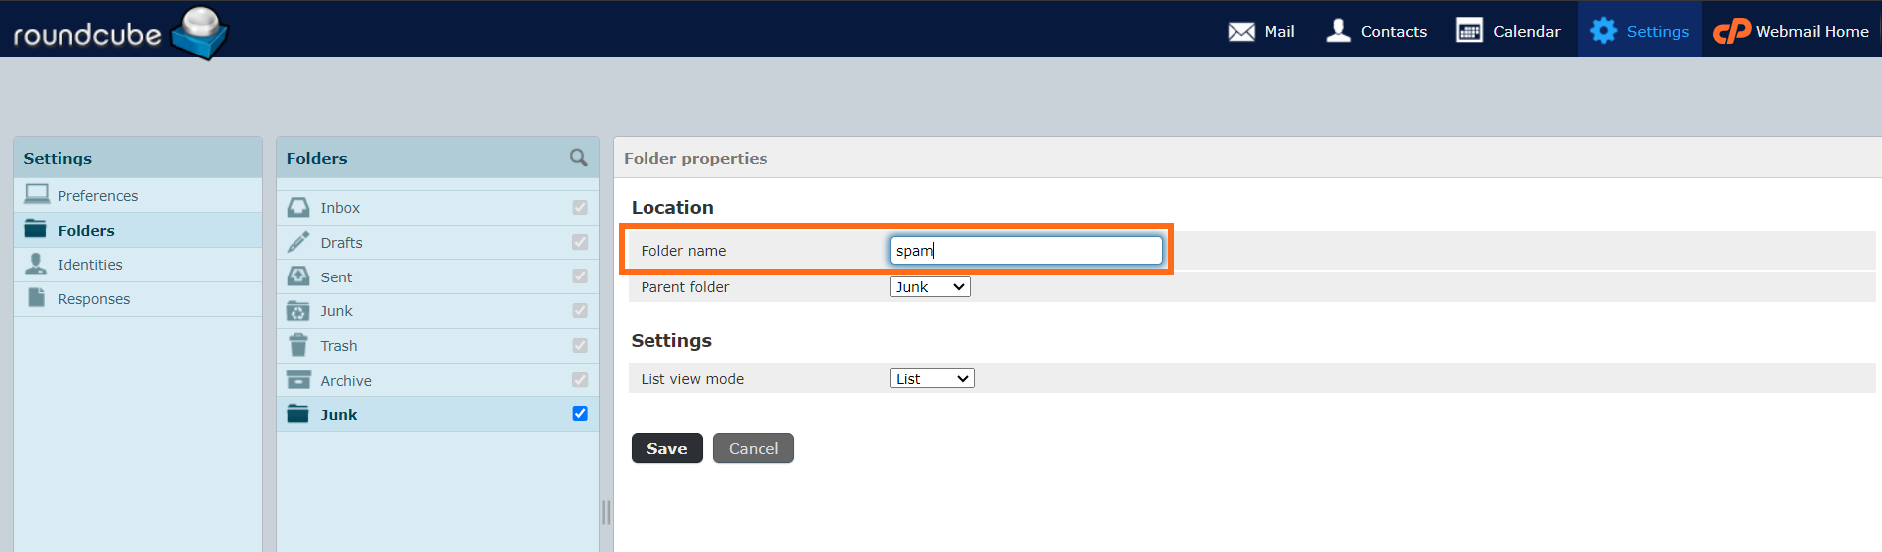The image size is (1882, 552).
Task: Select the Sent folder row
Action: (x=437, y=276)
